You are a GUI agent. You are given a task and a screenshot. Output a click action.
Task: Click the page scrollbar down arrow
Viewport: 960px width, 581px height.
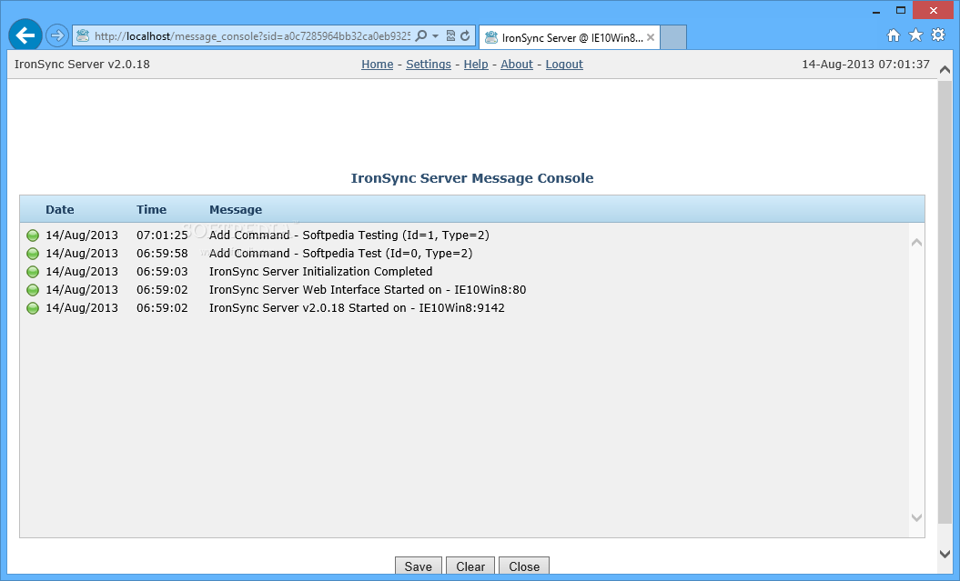945,554
